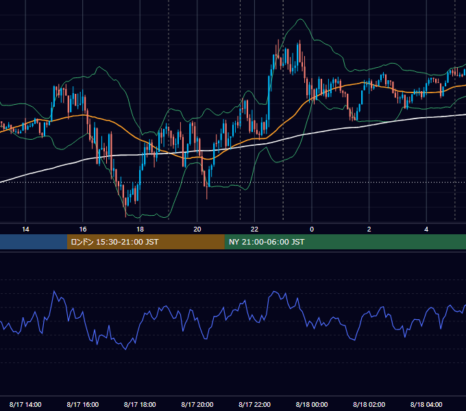
Task: Click the '0' hour label on the price chart axis
Action: point(312,229)
